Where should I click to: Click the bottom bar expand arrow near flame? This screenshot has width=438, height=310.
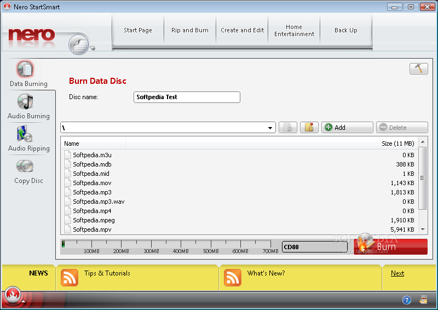pyautogui.click(x=24, y=301)
